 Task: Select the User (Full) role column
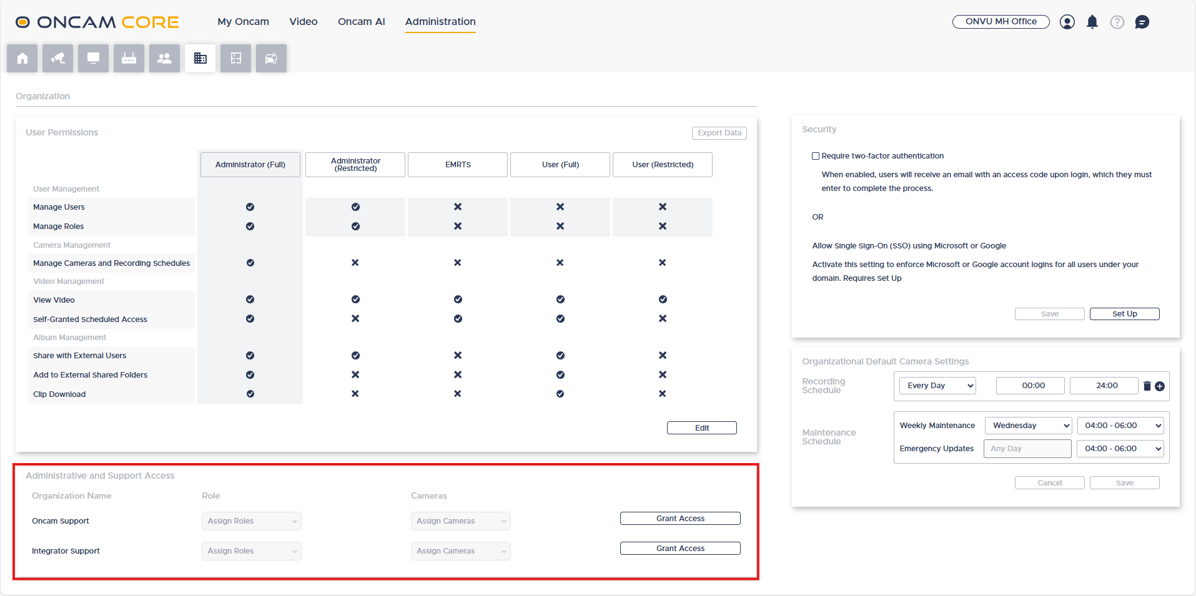point(560,165)
